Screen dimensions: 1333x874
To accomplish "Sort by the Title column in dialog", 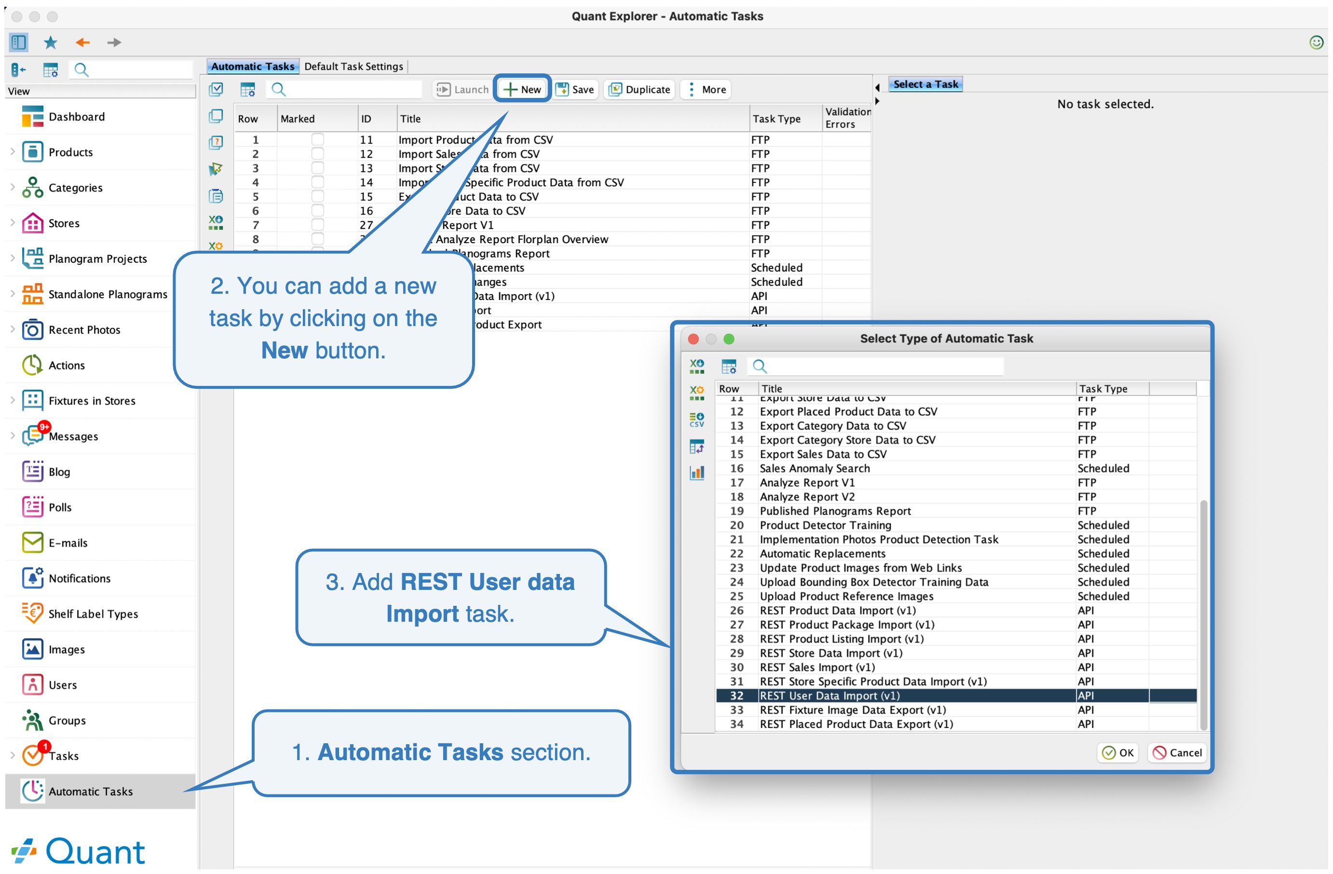I will [x=916, y=388].
